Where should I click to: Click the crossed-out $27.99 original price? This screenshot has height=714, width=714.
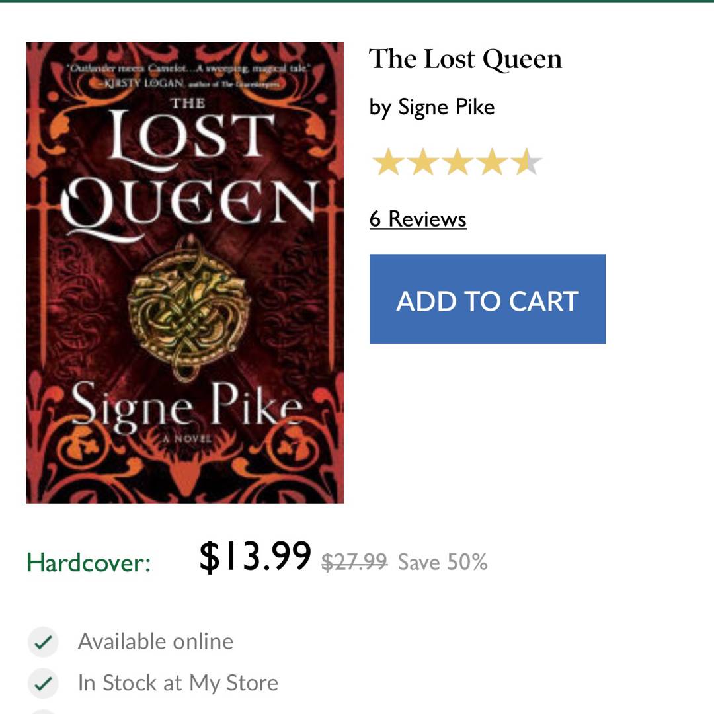354,562
